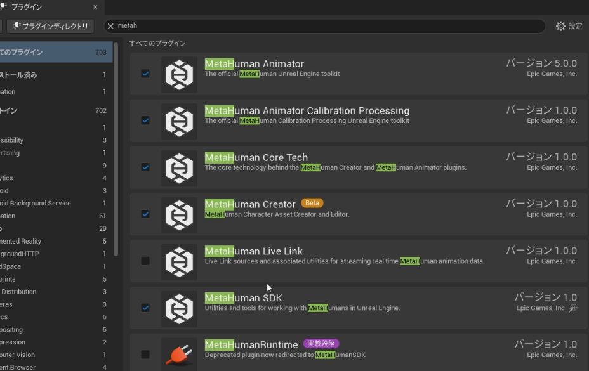
Task: Click the MetaHuman SDK plugin icon
Action: pos(179,309)
